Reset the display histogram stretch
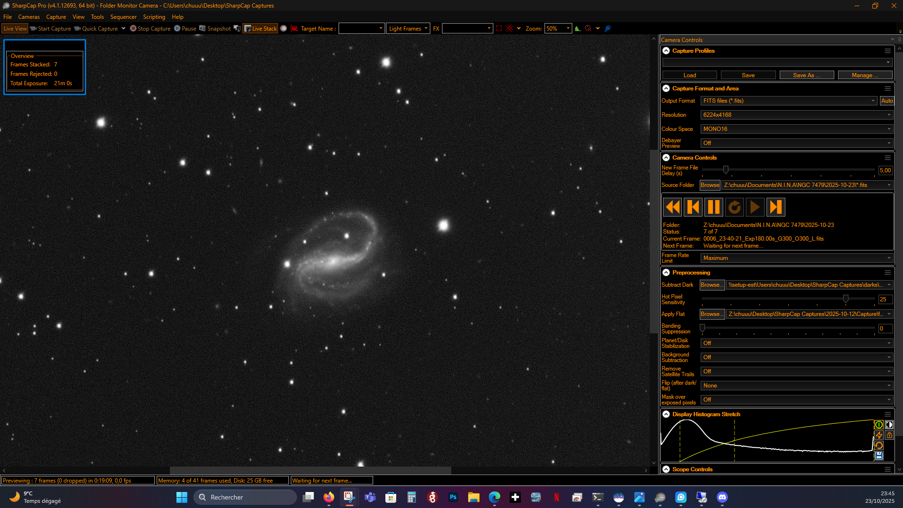Image resolution: width=903 pixels, height=508 pixels. coord(879,445)
